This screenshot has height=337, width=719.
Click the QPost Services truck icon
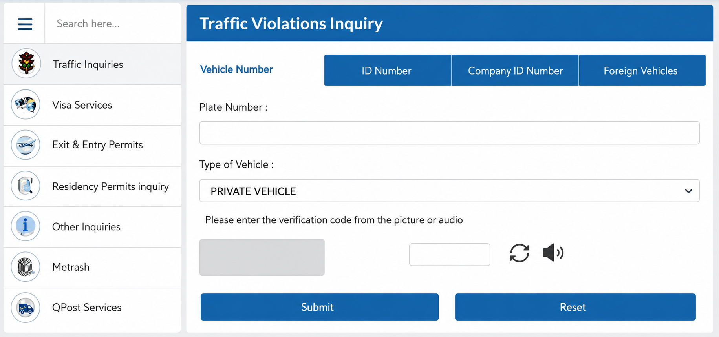point(26,308)
